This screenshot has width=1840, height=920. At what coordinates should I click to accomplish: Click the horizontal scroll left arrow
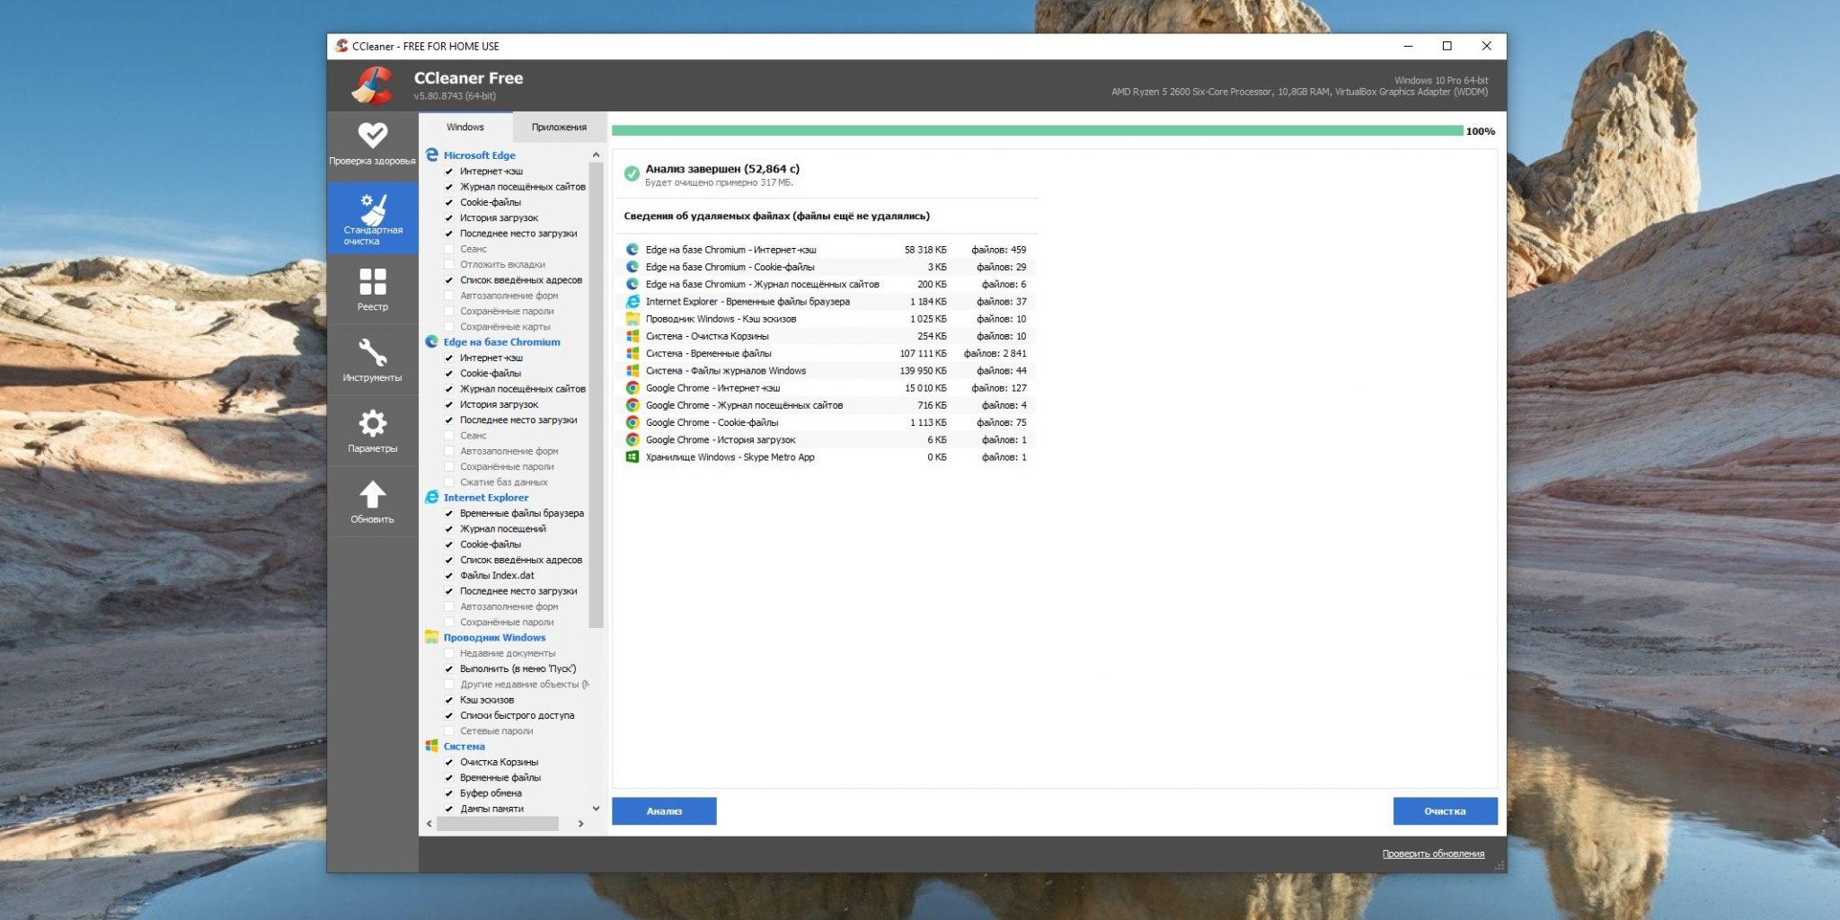429,823
